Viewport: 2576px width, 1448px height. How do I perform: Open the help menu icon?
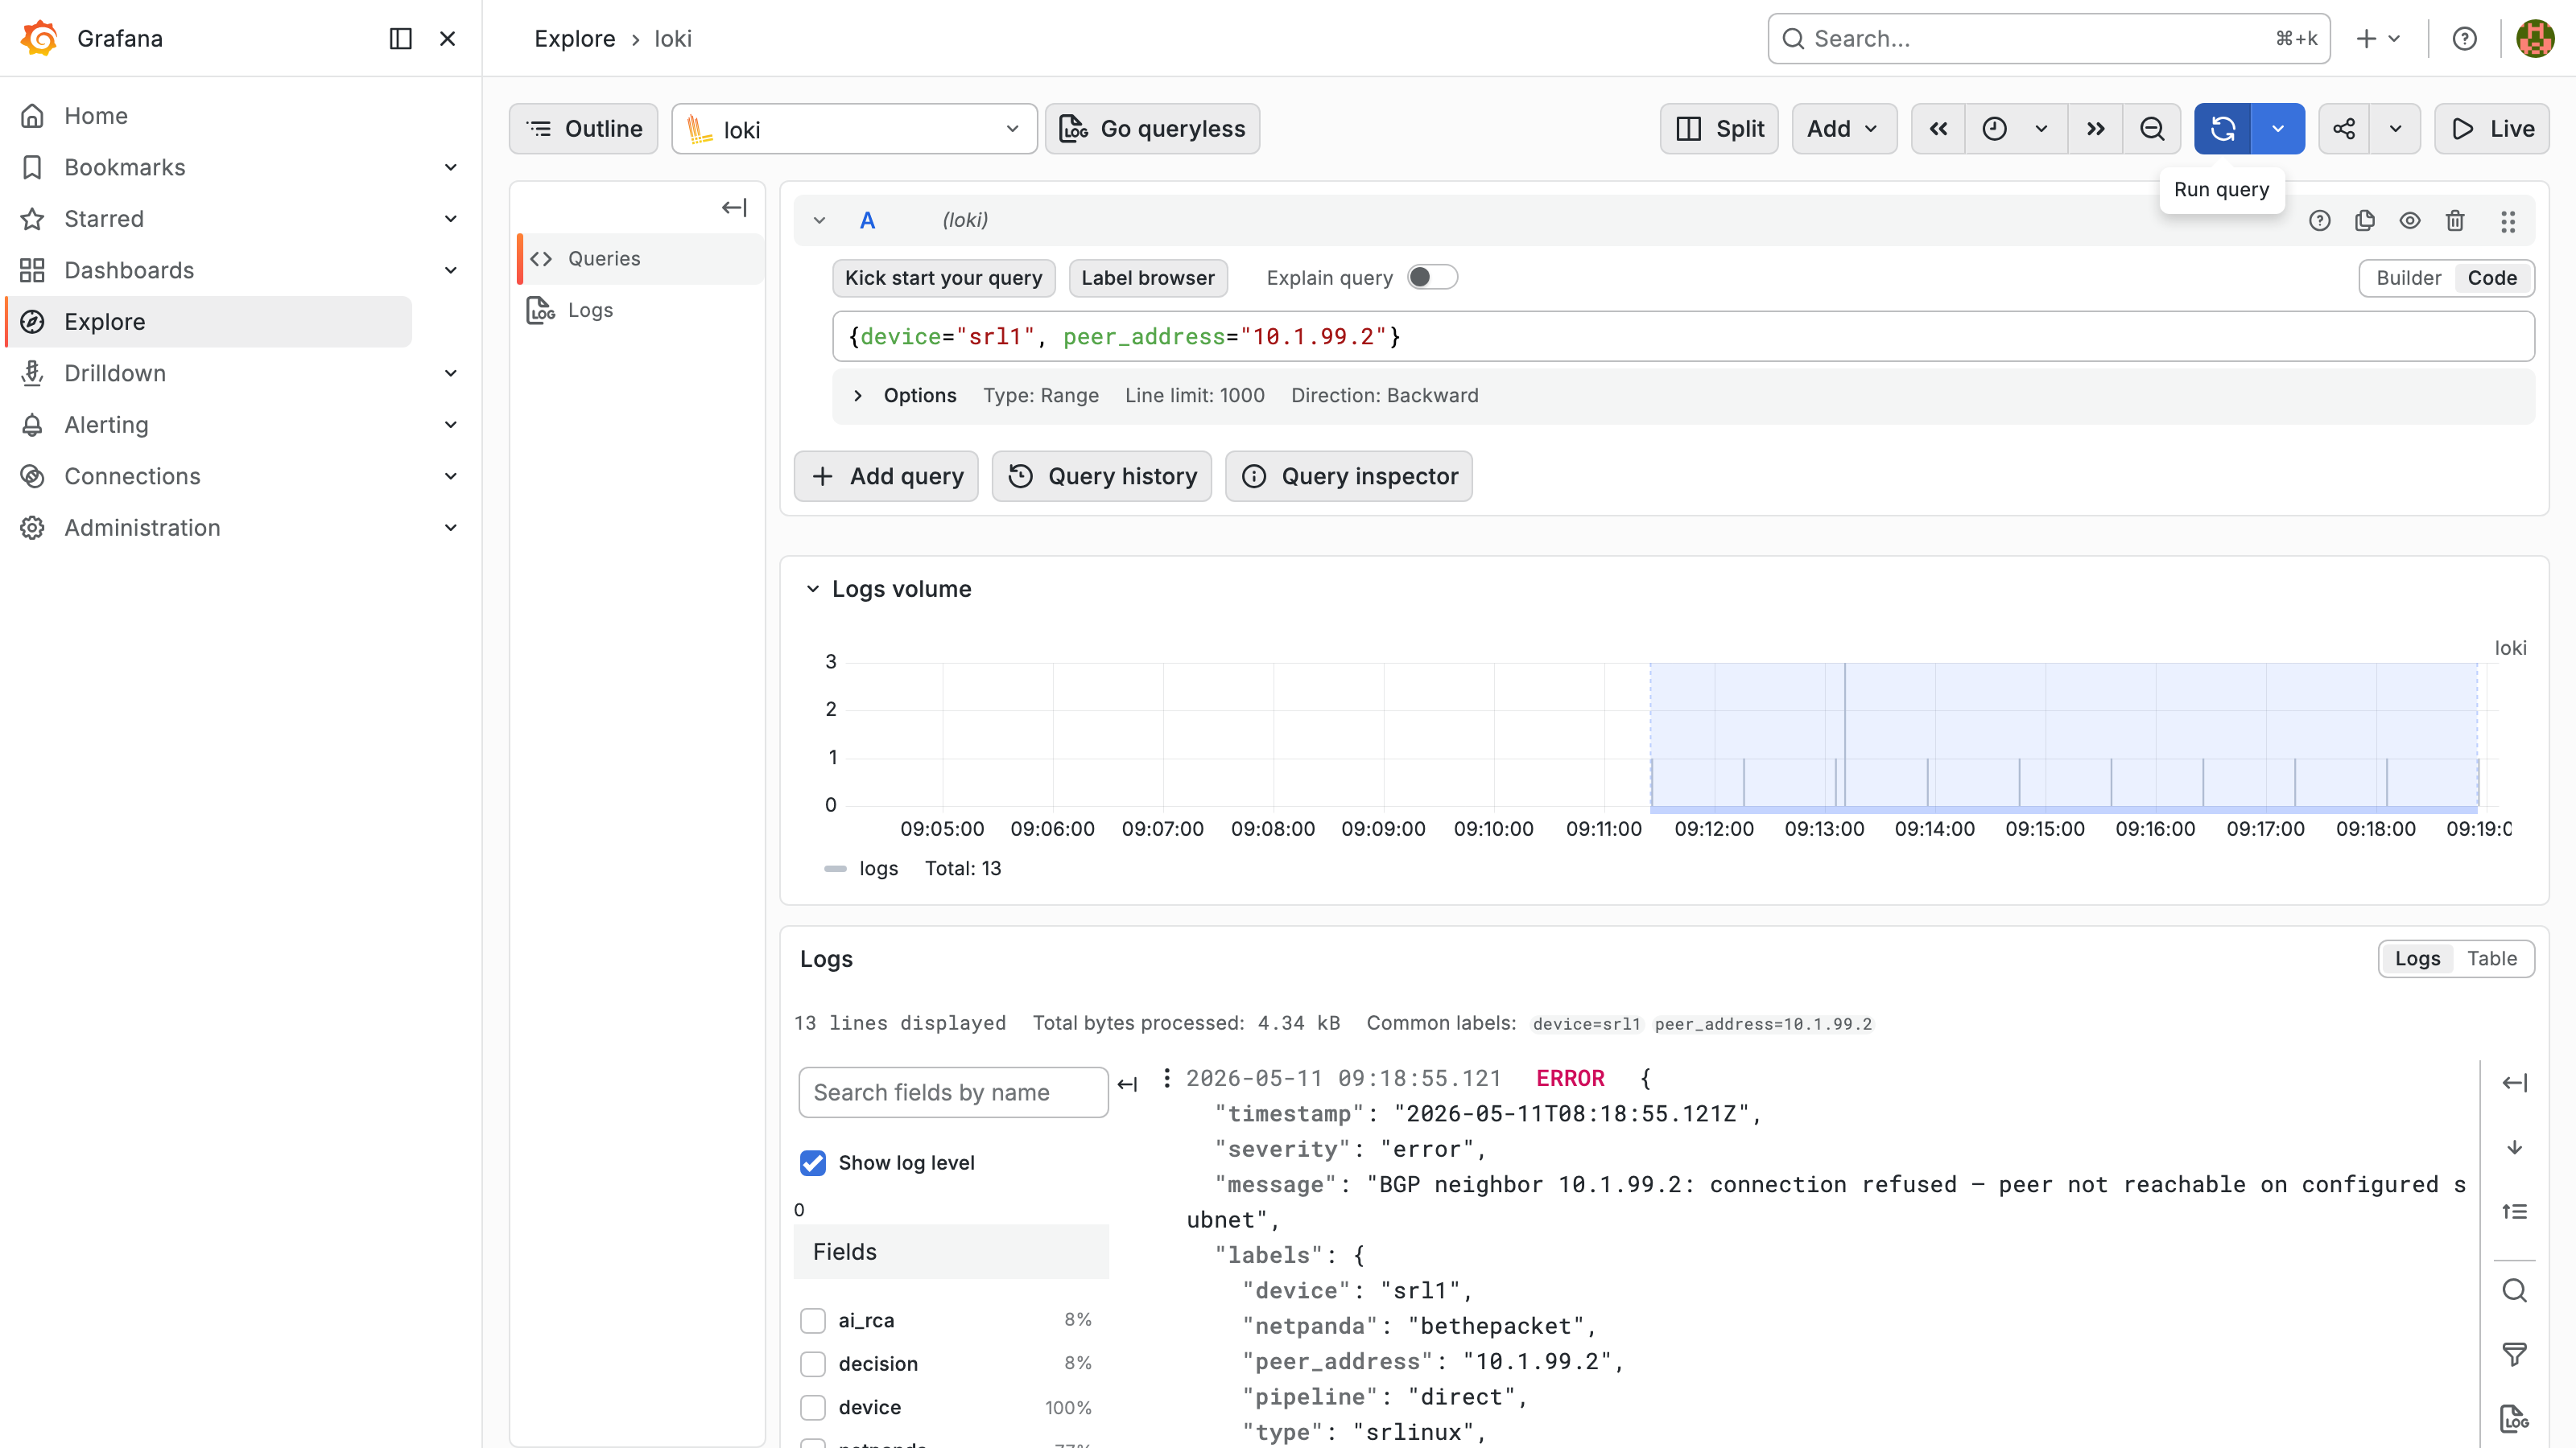point(2464,38)
